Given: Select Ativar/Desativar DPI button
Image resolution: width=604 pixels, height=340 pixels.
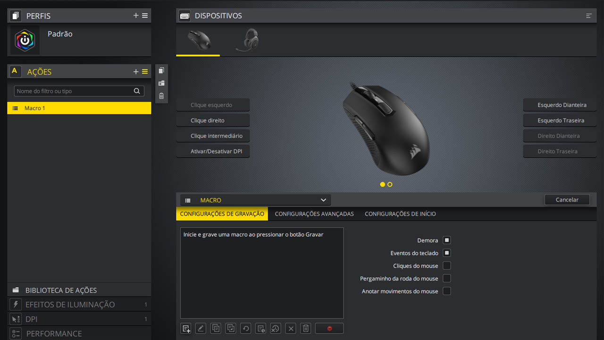Looking at the screenshot, I should pyautogui.click(x=213, y=152).
